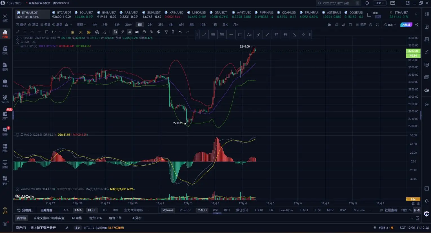Viewport: 431px width, 233px height.
Task: Undo the last drawing action
Action: pyautogui.click(x=180, y=32)
